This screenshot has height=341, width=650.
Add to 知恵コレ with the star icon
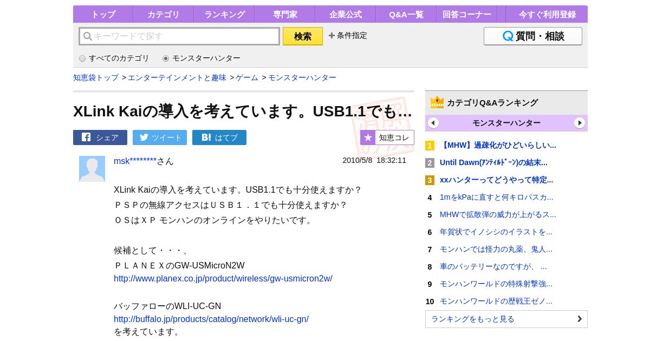[x=368, y=137]
